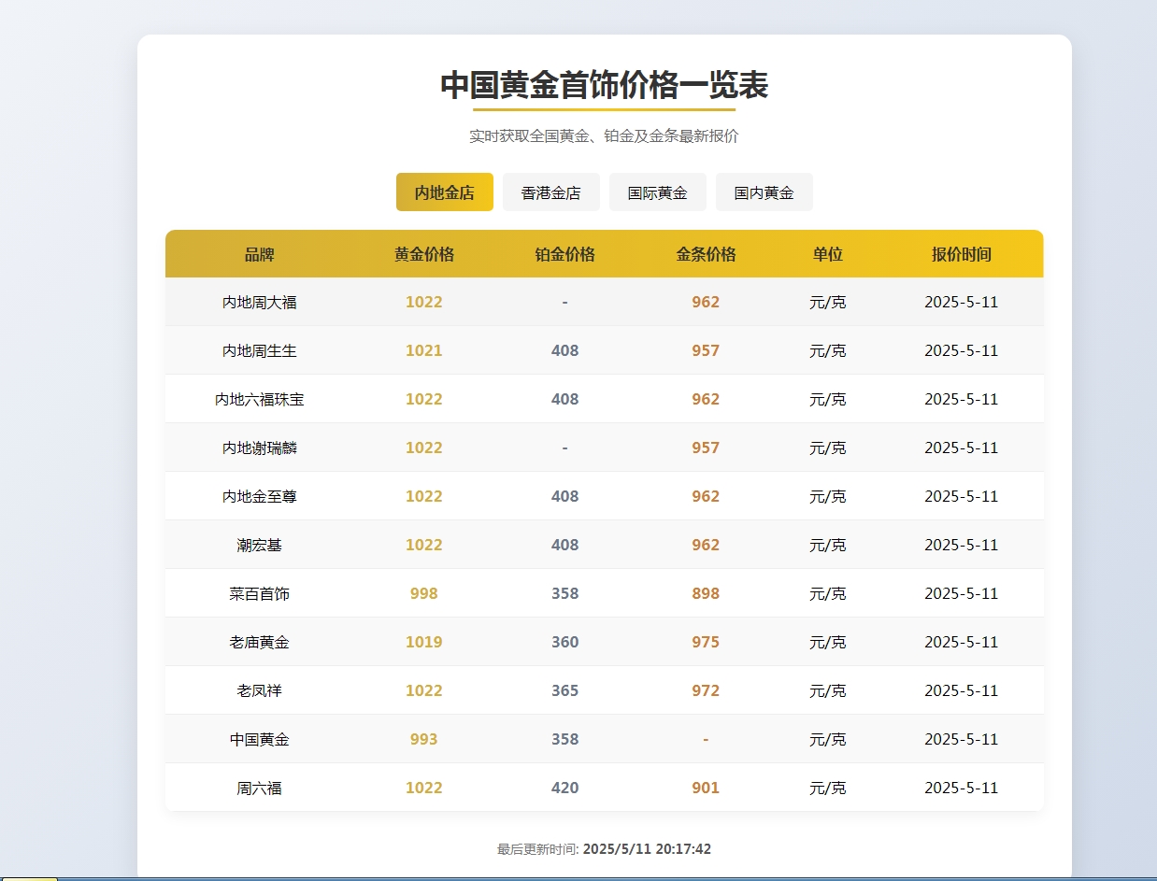Select the 周六福 brand cell
Image resolution: width=1157 pixels, height=881 pixels.
260,789
